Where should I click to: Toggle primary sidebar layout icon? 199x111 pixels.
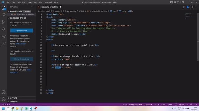171,2
